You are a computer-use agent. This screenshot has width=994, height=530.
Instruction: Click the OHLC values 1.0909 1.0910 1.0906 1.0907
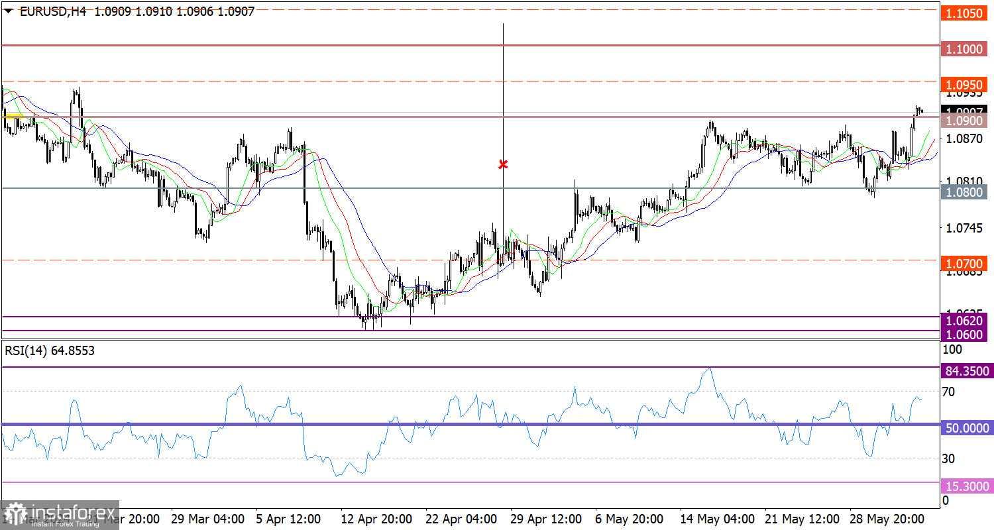coord(175,11)
